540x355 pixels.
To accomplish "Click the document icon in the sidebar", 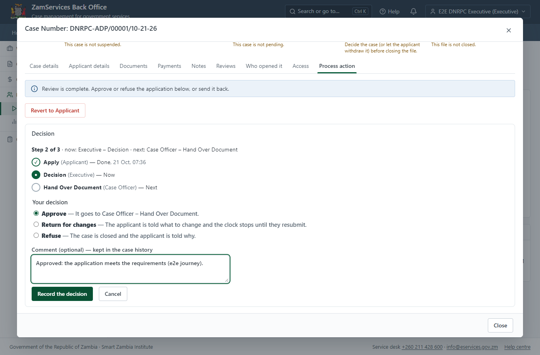I will point(10,64).
